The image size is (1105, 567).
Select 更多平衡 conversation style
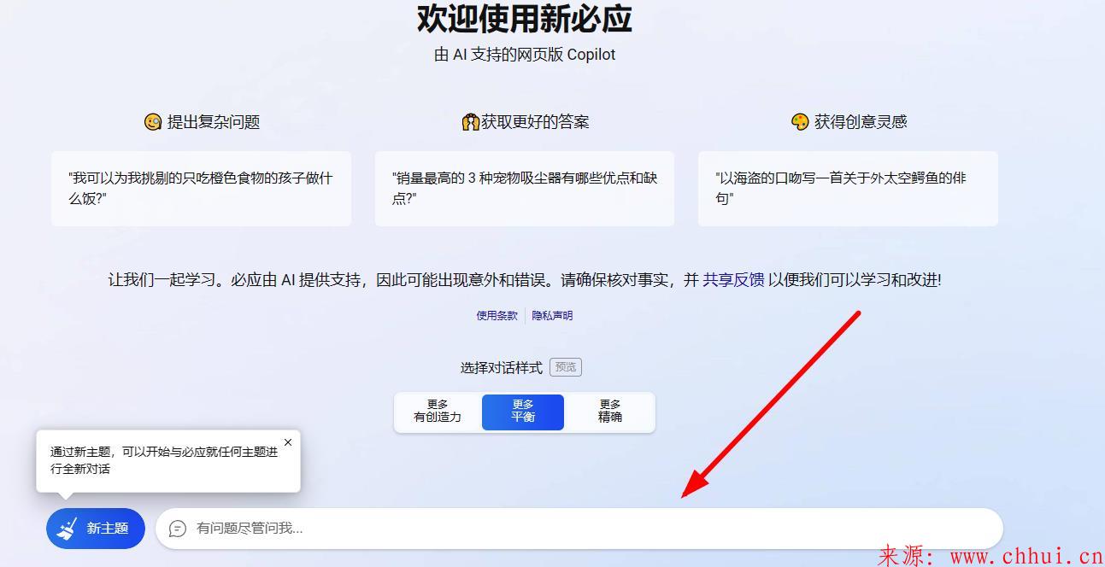tap(523, 412)
